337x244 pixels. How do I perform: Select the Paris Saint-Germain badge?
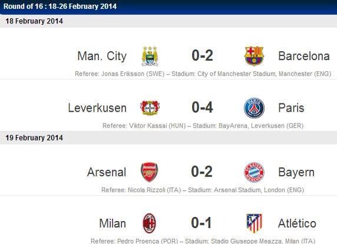[x=254, y=108]
